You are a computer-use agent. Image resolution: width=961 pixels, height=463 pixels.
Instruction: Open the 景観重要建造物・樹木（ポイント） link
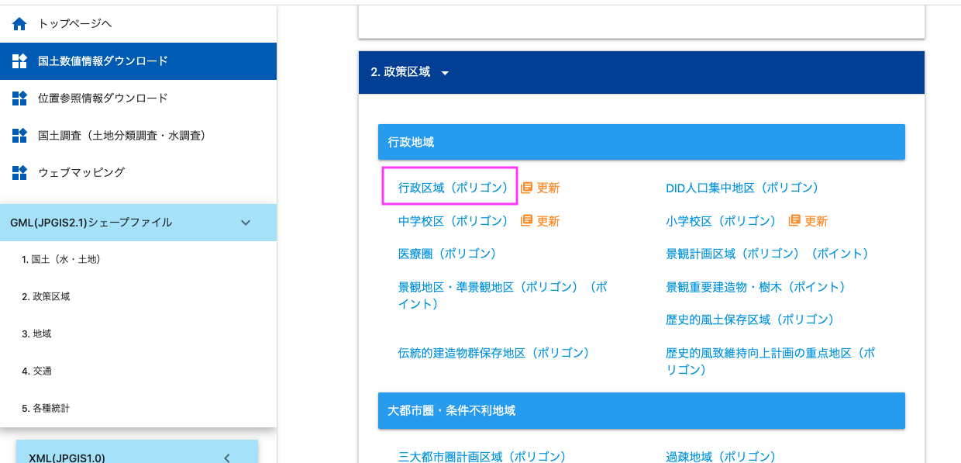pyautogui.click(x=756, y=287)
